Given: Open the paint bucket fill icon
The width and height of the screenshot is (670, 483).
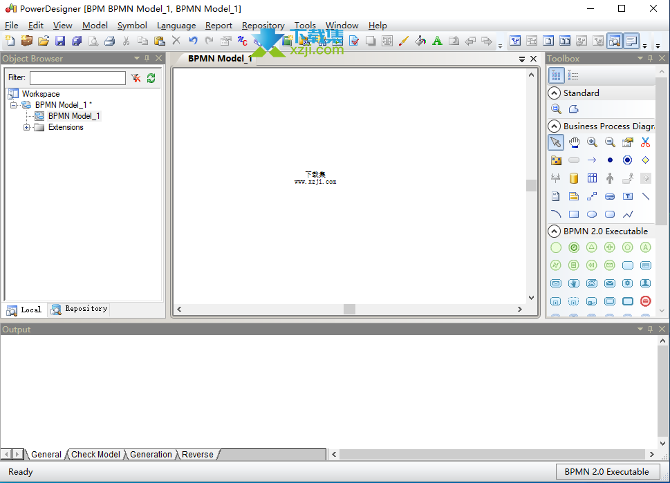Looking at the screenshot, I should tap(420, 41).
